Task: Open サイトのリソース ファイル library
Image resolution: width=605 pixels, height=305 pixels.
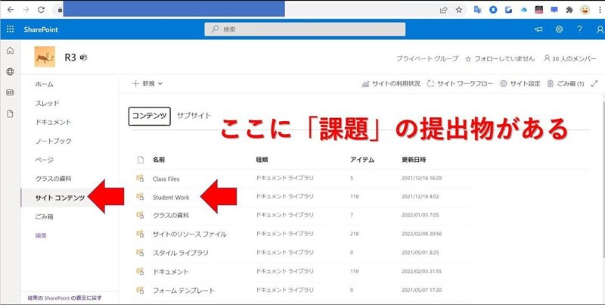Action: coord(190,234)
